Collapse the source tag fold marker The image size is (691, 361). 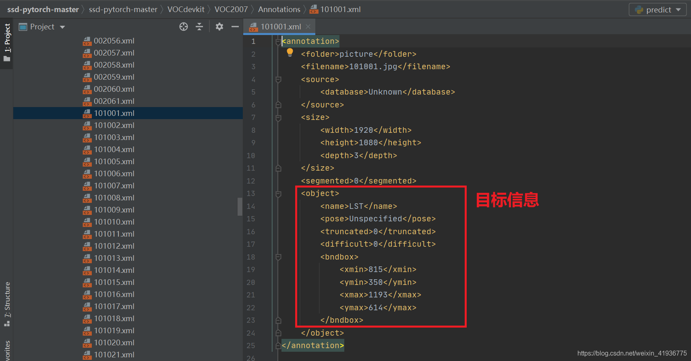click(278, 80)
